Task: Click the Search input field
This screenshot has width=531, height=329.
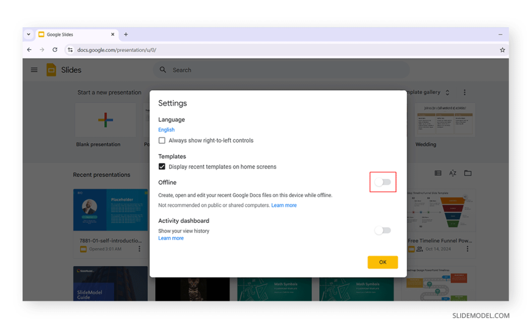Action: (x=281, y=70)
